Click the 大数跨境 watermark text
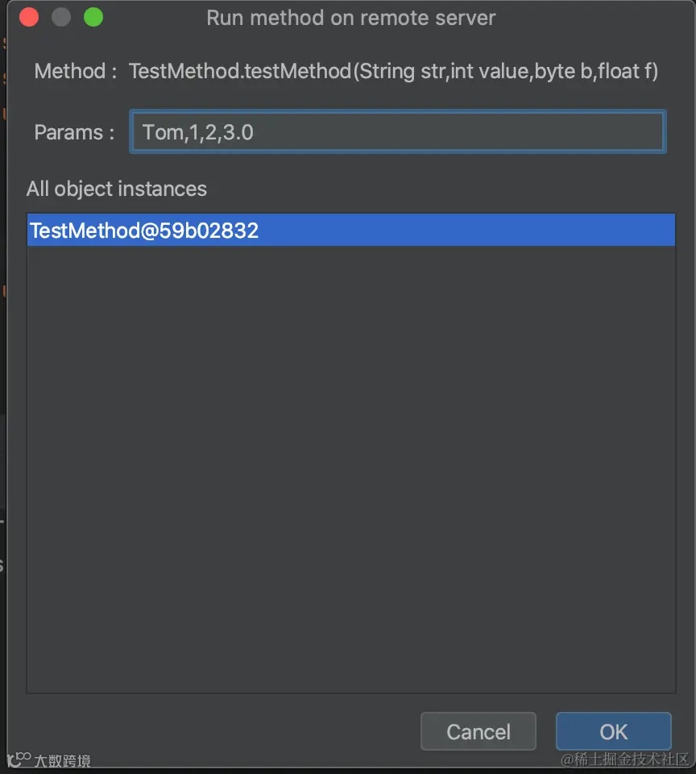Image resolution: width=696 pixels, height=774 pixels. (x=62, y=760)
